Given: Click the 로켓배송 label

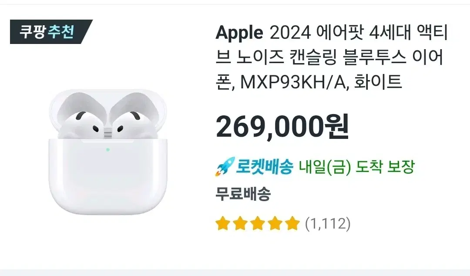Looking at the screenshot, I should 264,166.
